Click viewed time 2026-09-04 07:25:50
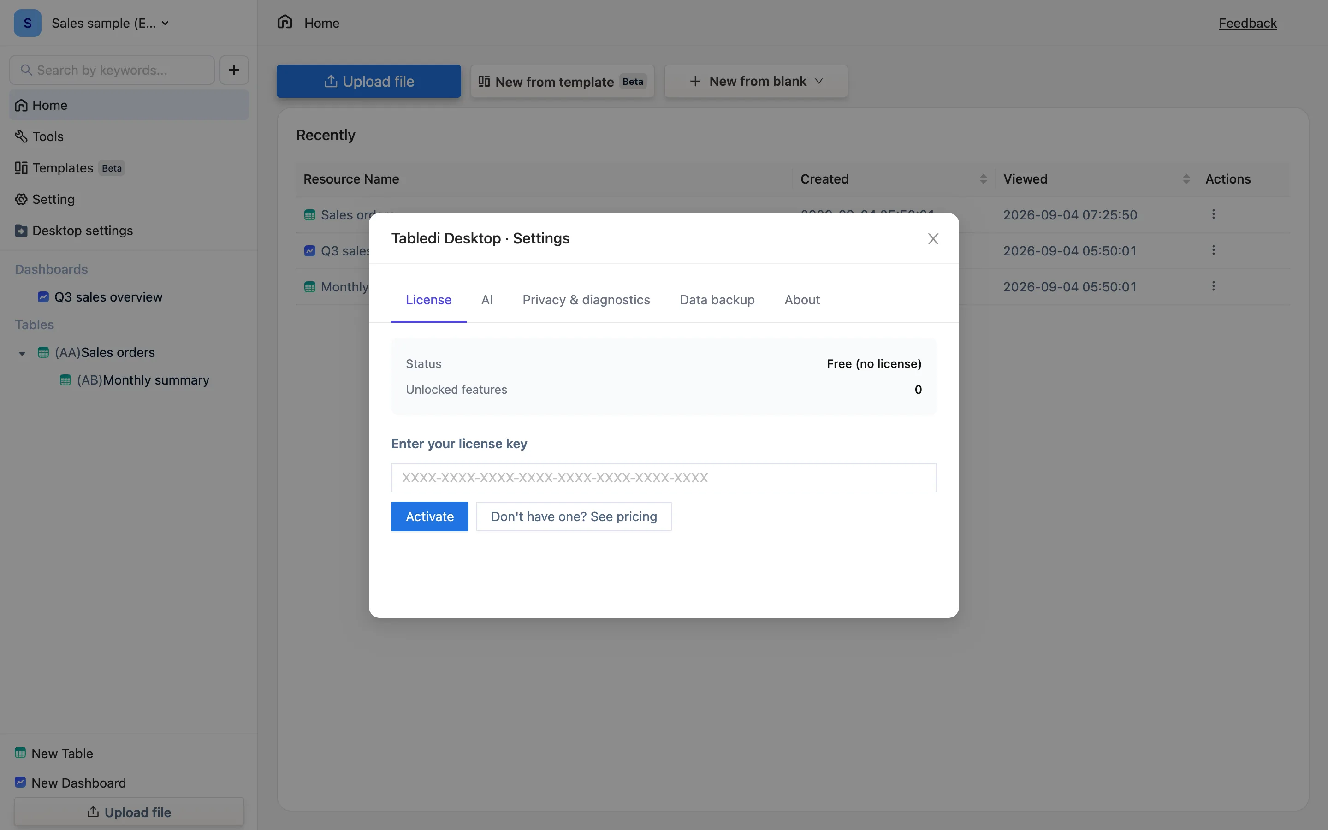 tap(1070, 214)
